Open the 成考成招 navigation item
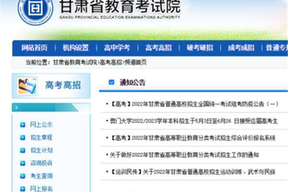Image resolution: width=288 pixels, height=192 pixels. pyautogui.click(x=241, y=48)
